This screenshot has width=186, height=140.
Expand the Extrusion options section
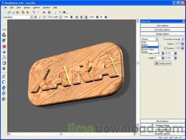point(163,30)
